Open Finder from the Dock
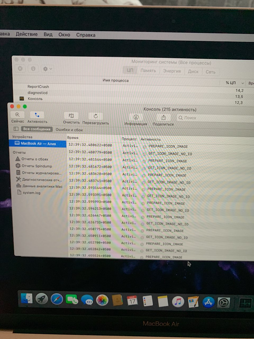 coord(27,299)
